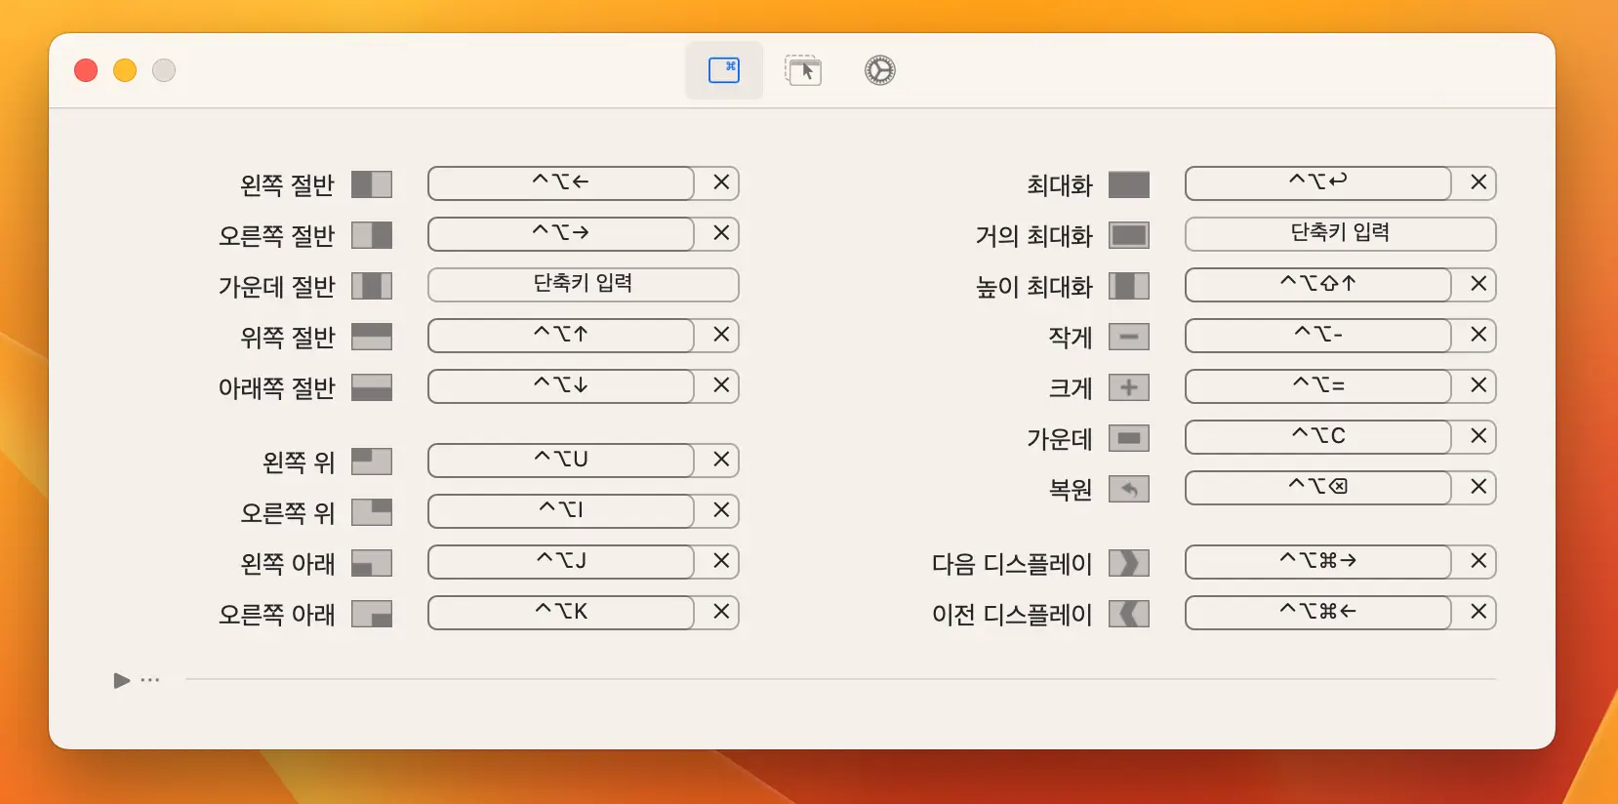The image size is (1618, 804).
Task: Edit the 왼쪽 위 shortcut field
Action: coord(561,460)
